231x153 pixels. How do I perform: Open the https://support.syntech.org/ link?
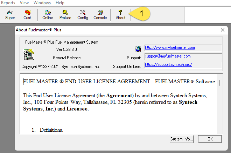[x=168, y=64]
